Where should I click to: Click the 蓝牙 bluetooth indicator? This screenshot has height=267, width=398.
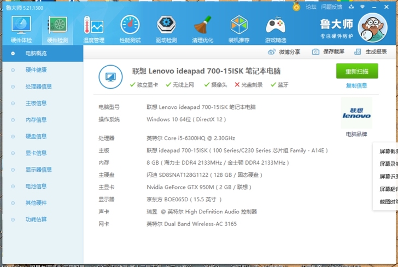[x=279, y=85]
